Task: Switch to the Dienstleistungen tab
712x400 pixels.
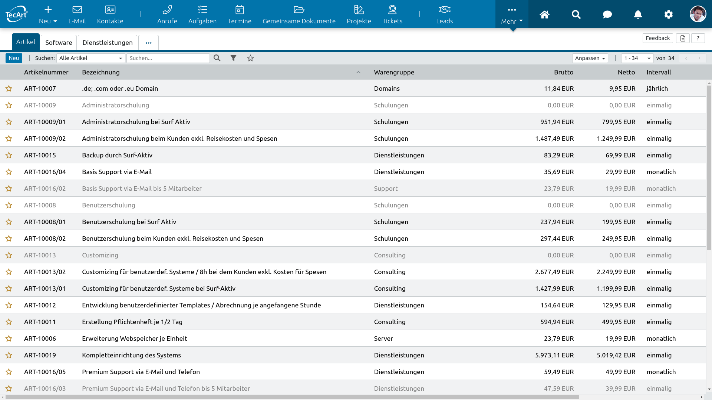Action: [108, 43]
